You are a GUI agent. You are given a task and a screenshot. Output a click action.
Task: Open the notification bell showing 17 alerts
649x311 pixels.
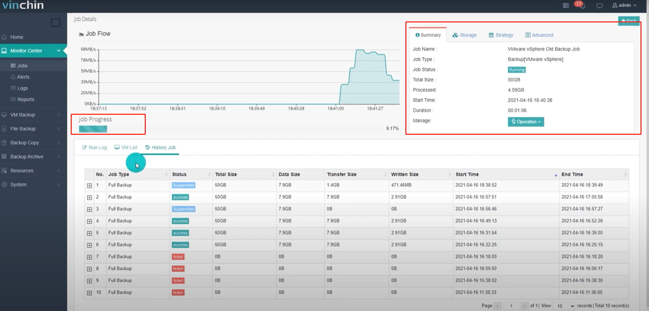pyautogui.click(x=582, y=6)
